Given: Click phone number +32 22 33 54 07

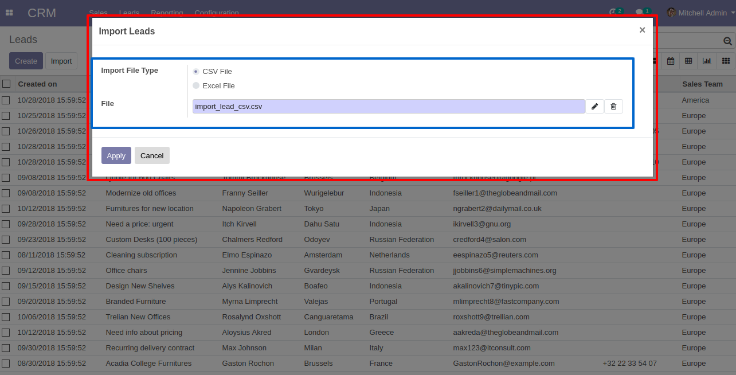Looking at the screenshot, I should pyautogui.click(x=629, y=364).
